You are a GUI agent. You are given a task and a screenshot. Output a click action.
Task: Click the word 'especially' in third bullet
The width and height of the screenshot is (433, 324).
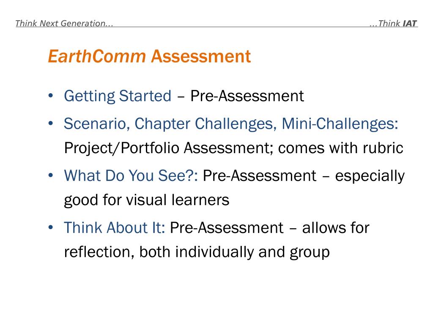click(x=370, y=176)
